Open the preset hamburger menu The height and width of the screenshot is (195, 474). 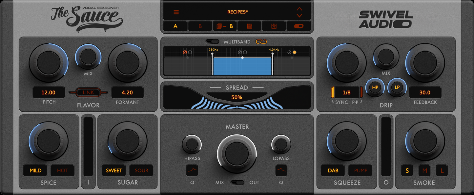click(176, 12)
